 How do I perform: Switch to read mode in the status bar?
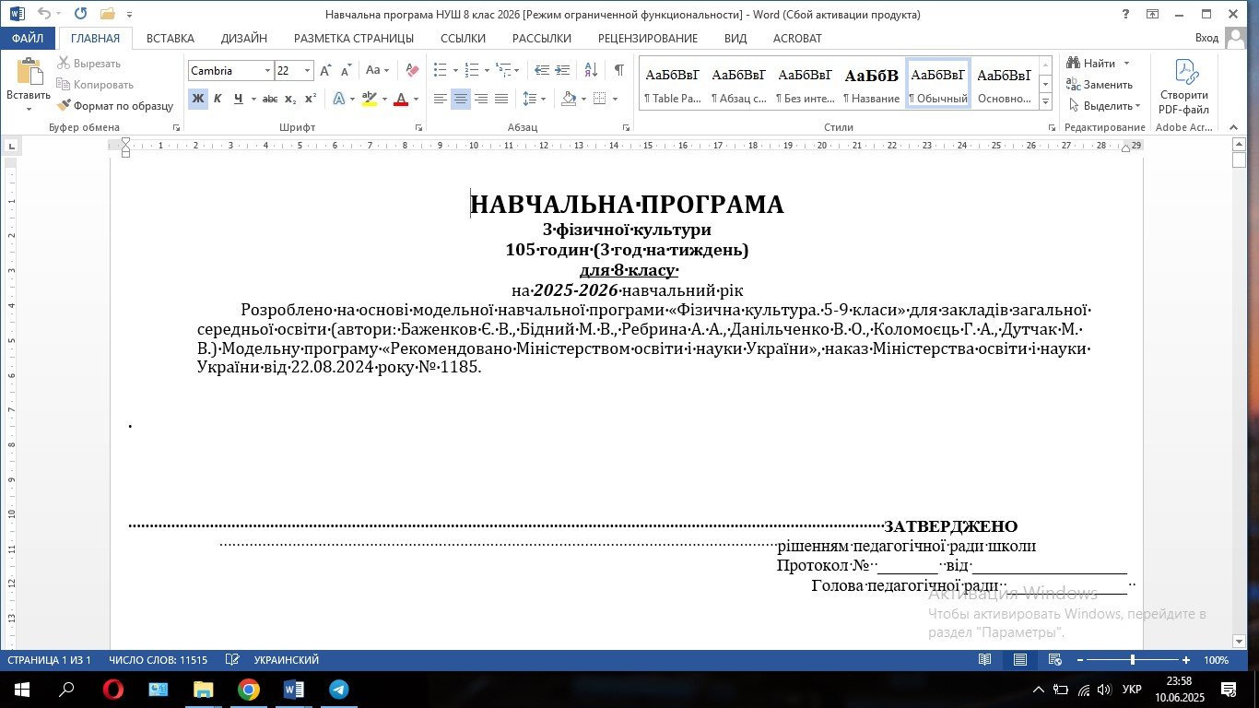(985, 660)
